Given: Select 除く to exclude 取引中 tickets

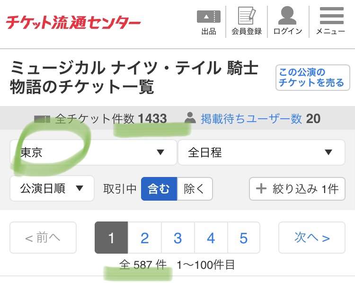Looking at the screenshot, I should tap(195, 189).
